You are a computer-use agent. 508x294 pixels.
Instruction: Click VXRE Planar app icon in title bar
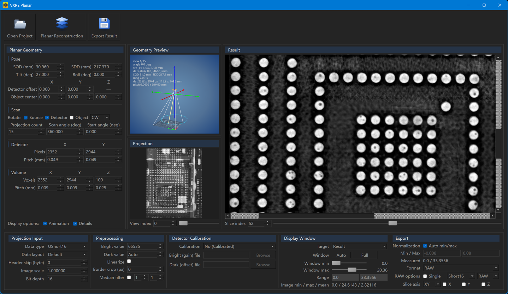pyautogui.click(x=5, y=5)
